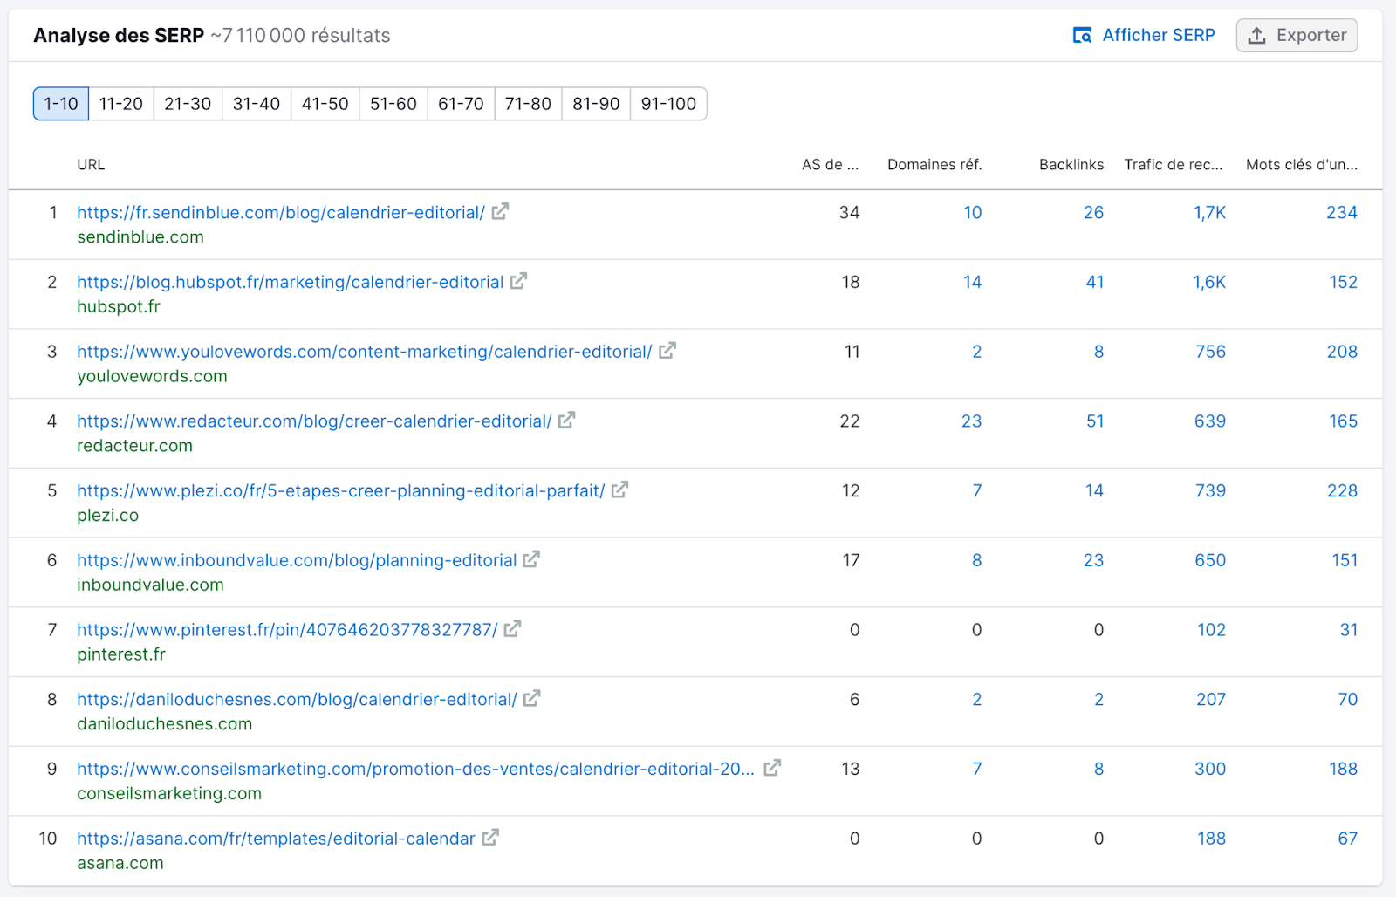Open external link icon for inboundvalue URL

pyautogui.click(x=531, y=559)
